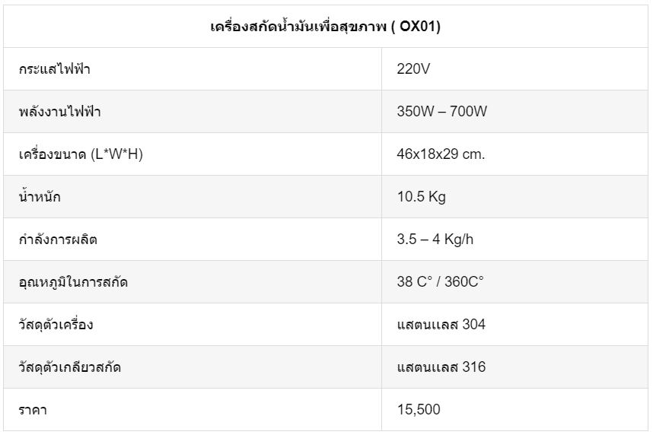Select the อุณหภูมิในการสกัด row label

coord(73,282)
